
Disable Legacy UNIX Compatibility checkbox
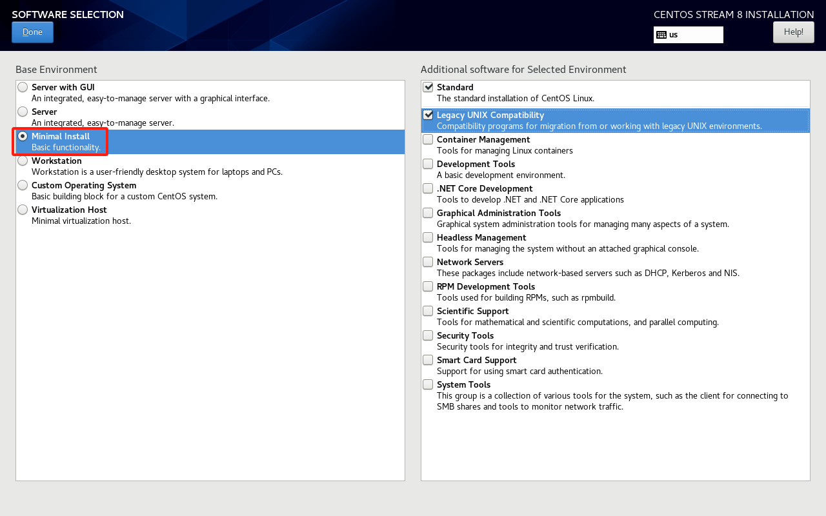(428, 115)
